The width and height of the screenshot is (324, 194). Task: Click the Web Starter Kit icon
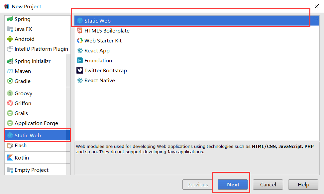click(x=80, y=40)
